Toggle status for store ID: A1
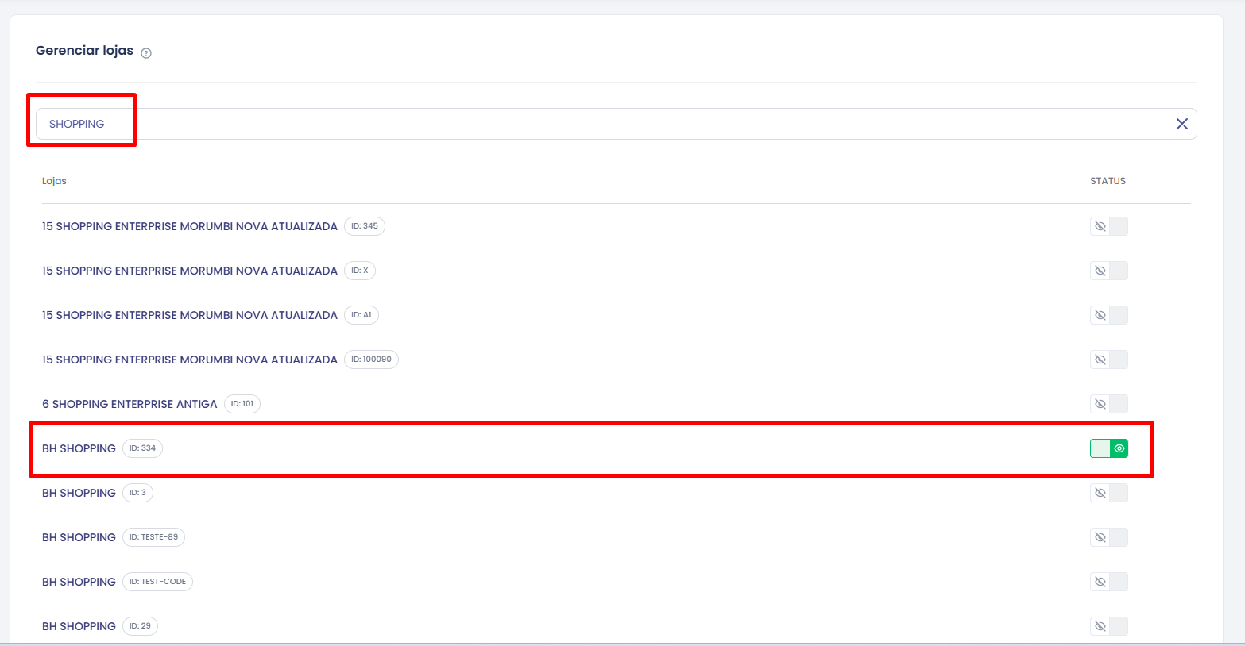 tap(1108, 315)
